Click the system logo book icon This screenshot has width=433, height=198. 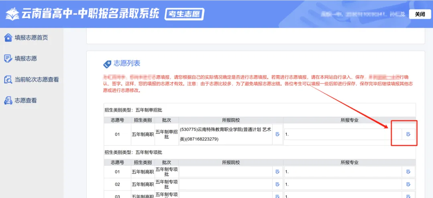(x=12, y=14)
